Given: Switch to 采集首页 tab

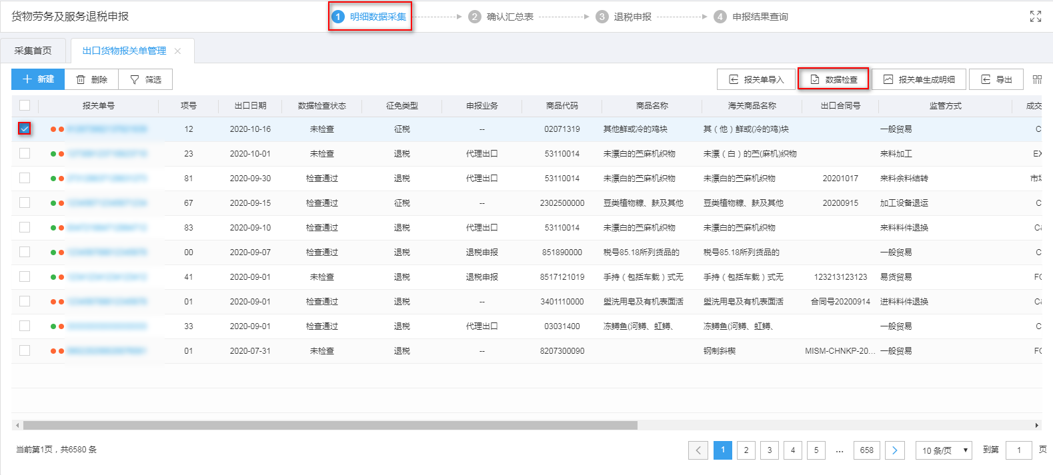Looking at the screenshot, I should pyautogui.click(x=33, y=51).
